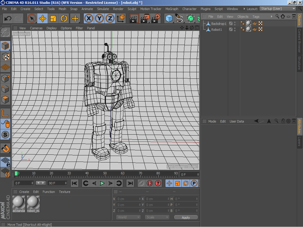Screen dimensions: 303x227
Task: Enable the magnet Snap icon
Action: tap(6, 148)
